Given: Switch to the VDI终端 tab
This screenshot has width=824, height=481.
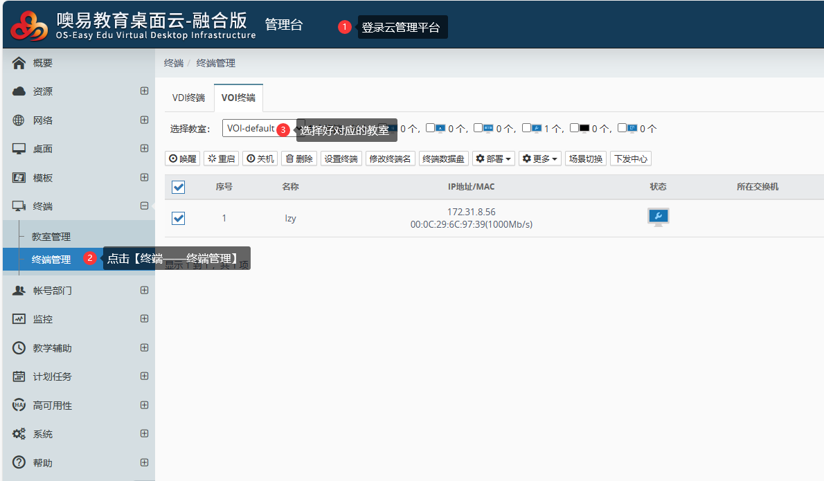Looking at the screenshot, I should click(x=188, y=98).
